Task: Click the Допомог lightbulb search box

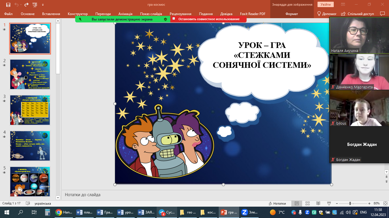Action: tap(327, 14)
